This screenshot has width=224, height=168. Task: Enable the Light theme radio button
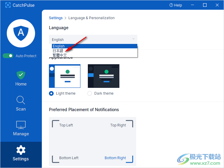click(51, 93)
